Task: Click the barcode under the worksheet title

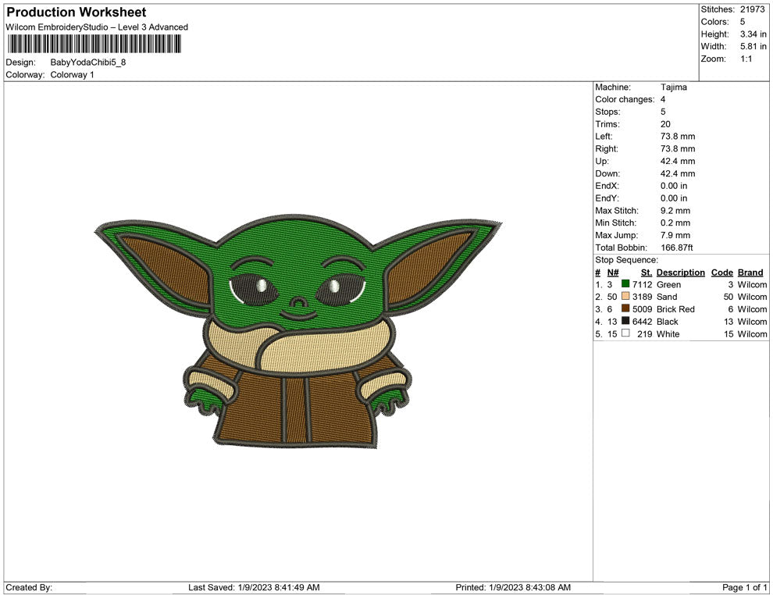Action: point(94,44)
